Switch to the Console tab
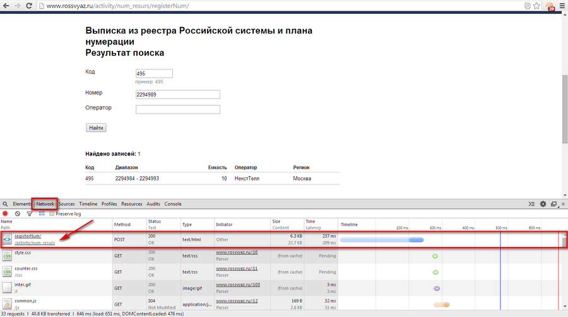The height and width of the screenshot is (317, 568). tap(173, 204)
